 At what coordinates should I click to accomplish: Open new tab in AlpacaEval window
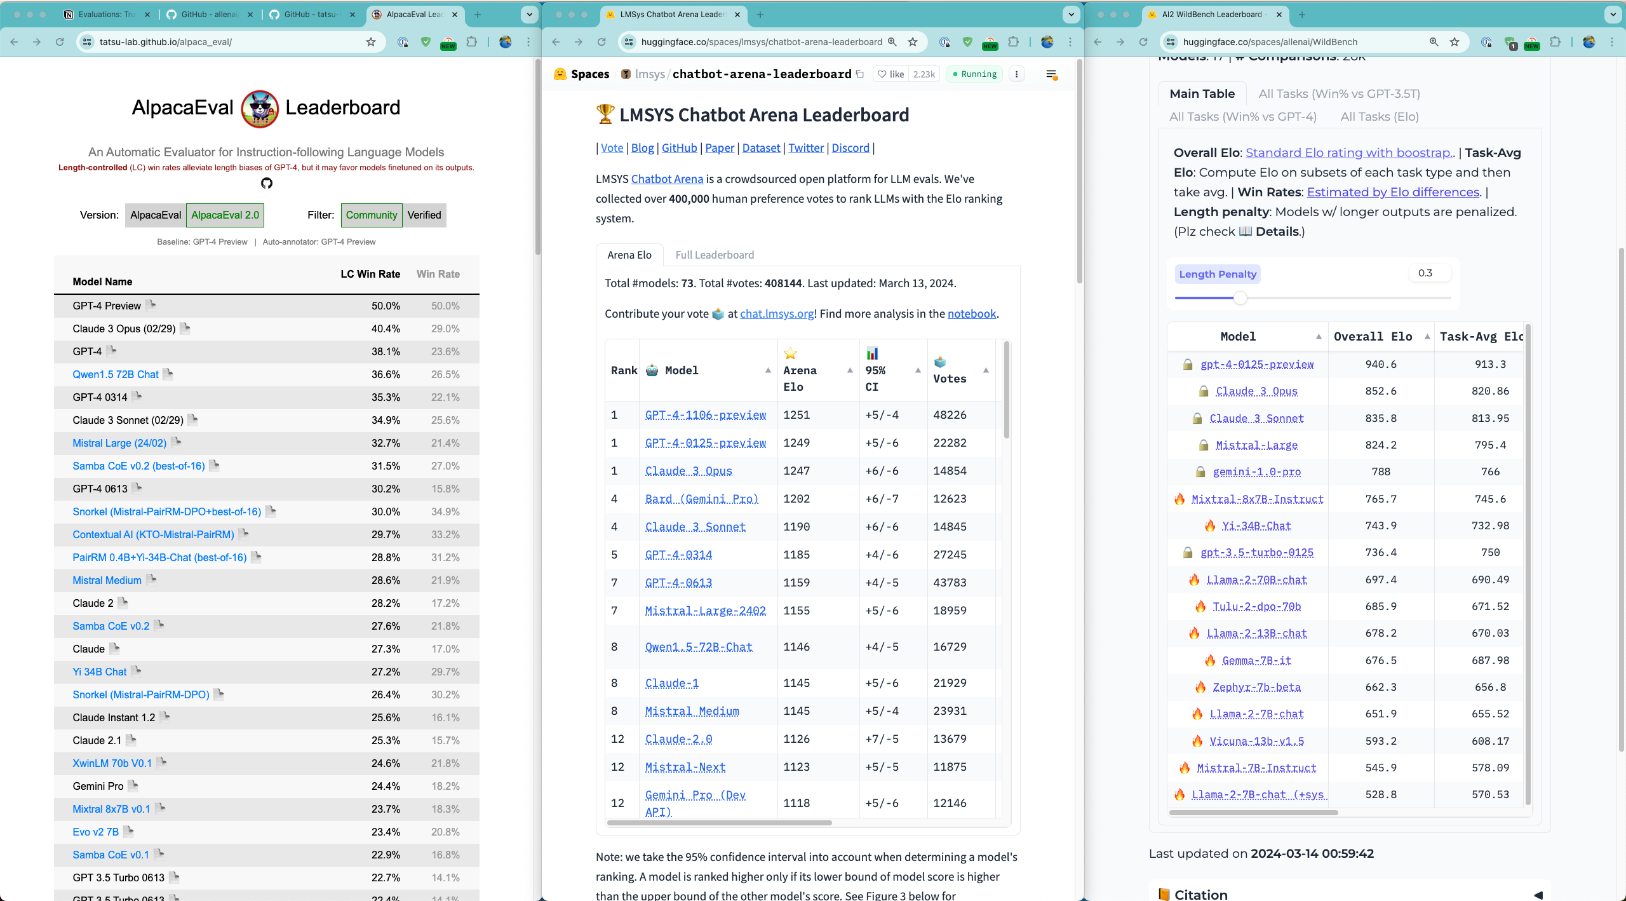pos(478,14)
